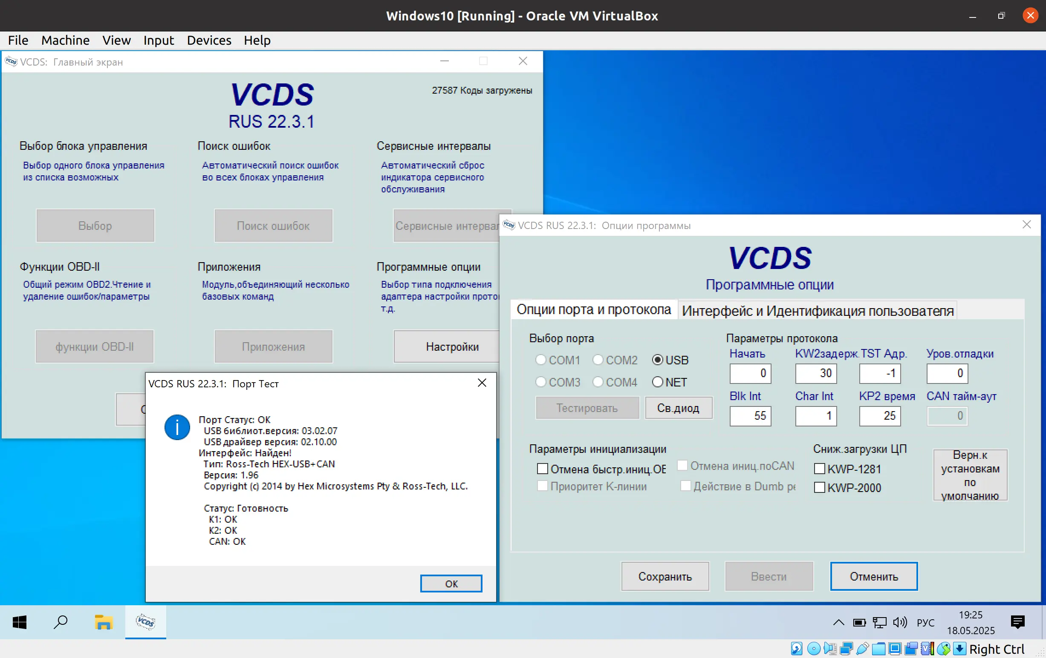Viewport: 1046px width, 658px height.
Task: Click the Ввести button
Action: coord(769,576)
